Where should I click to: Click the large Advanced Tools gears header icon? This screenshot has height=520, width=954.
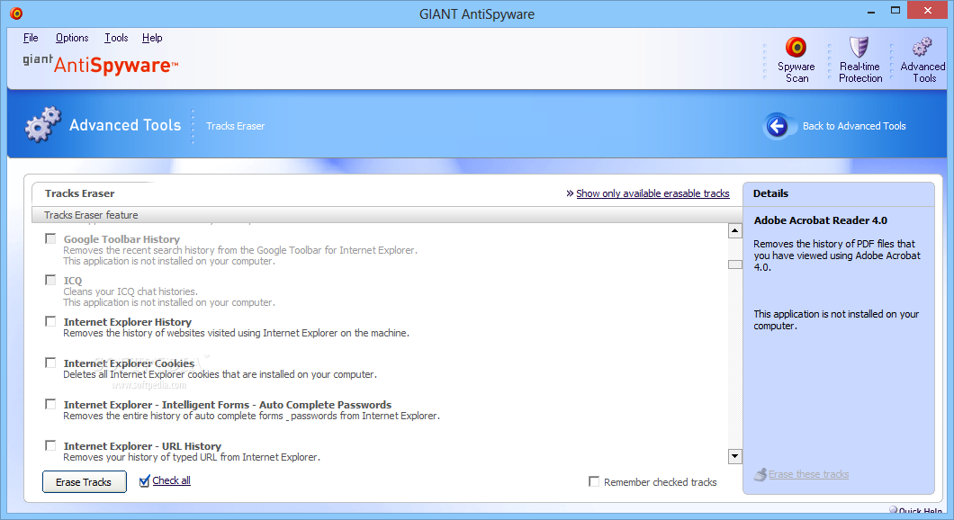tap(42, 125)
